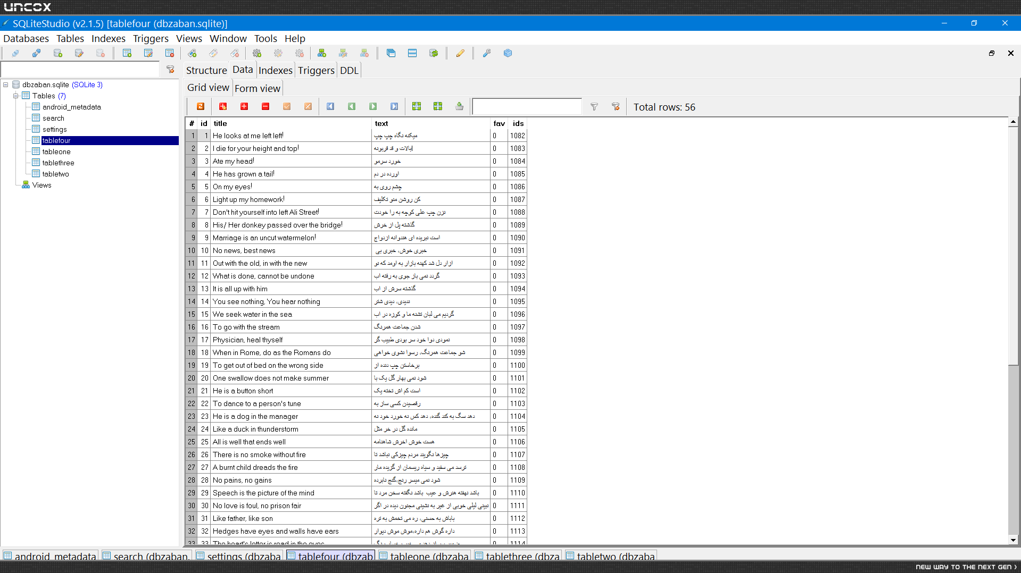Viewport: 1021px width, 573px height.
Task: Open configuration with the wrench icon
Action: 486,53
